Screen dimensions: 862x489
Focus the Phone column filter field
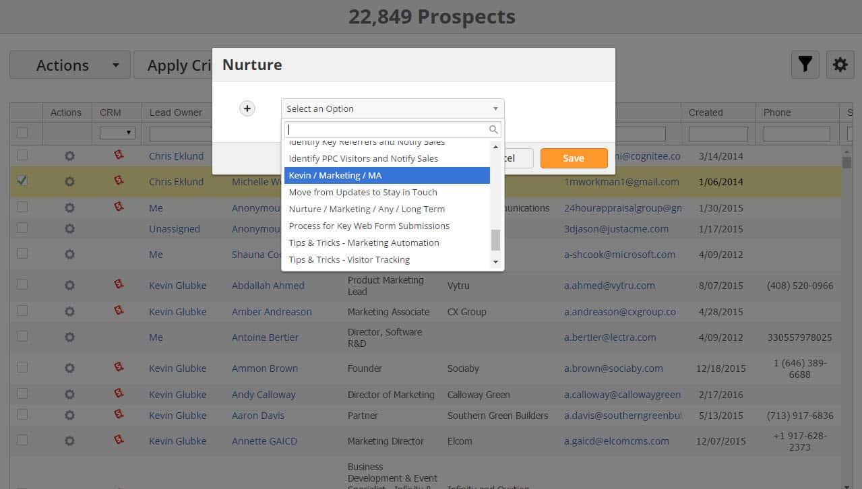click(797, 134)
